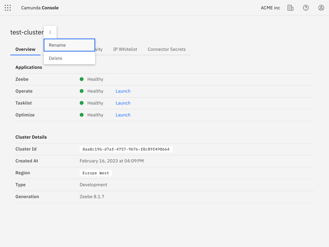The width and height of the screenshot is (329, 247).
Task: Toggle the three-dot overflow menu beside test-cluster
Action: [x=50, y=32]
